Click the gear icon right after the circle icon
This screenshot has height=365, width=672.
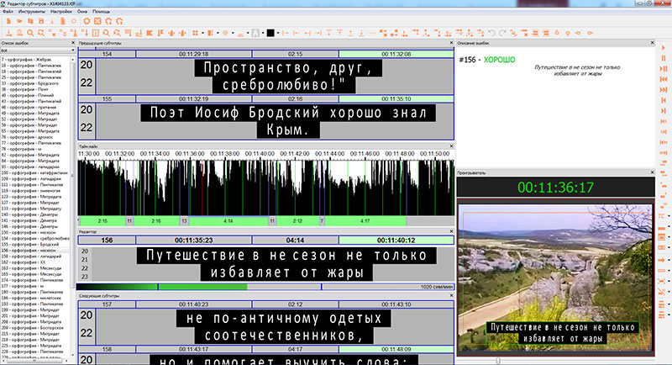coord(87,21)
